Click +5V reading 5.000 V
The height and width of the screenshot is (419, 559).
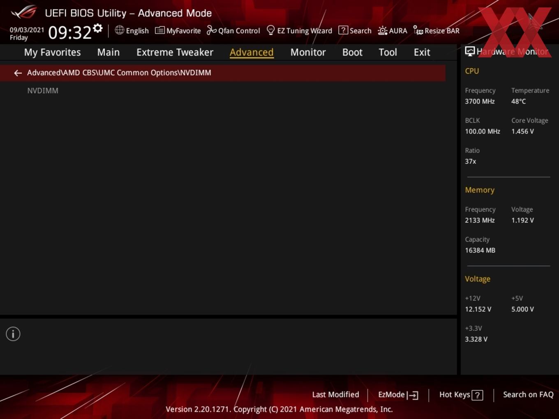tap(522, 309)
